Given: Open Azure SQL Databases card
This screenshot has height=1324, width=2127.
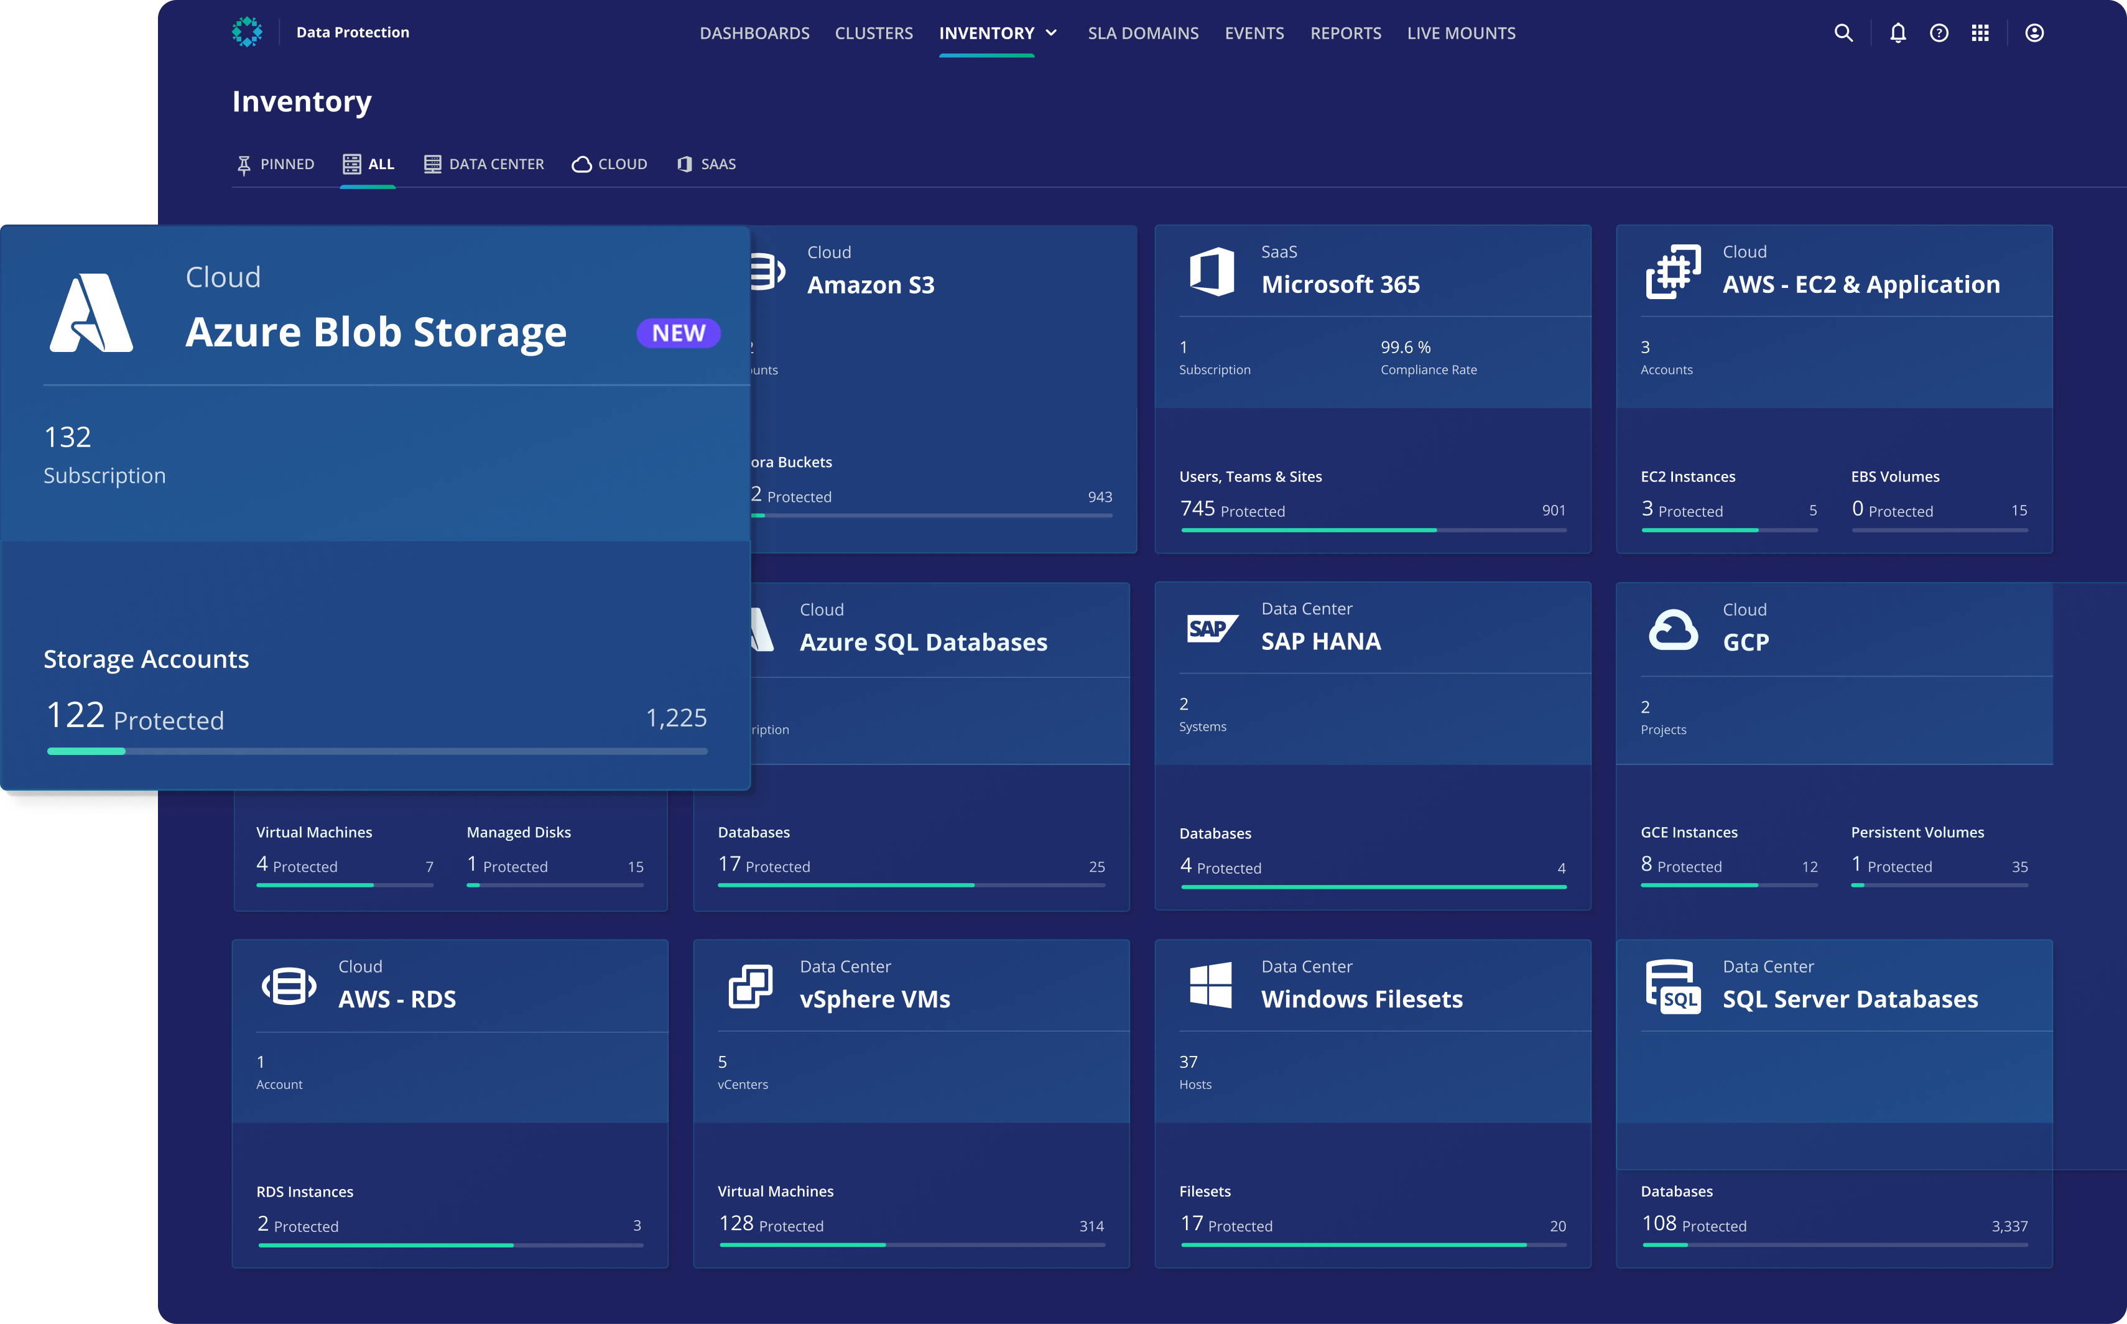Looking at the screenshot, I should tap(923, 642).
